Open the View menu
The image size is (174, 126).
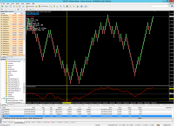click(x=8, y=4)
